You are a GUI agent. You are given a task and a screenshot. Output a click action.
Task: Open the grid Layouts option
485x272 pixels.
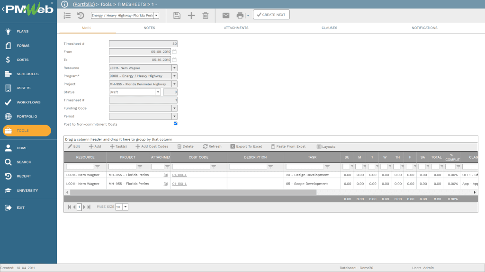(326, 146)
